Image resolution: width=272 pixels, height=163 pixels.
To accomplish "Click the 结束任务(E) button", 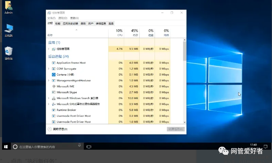I will (x=176, y=129).
